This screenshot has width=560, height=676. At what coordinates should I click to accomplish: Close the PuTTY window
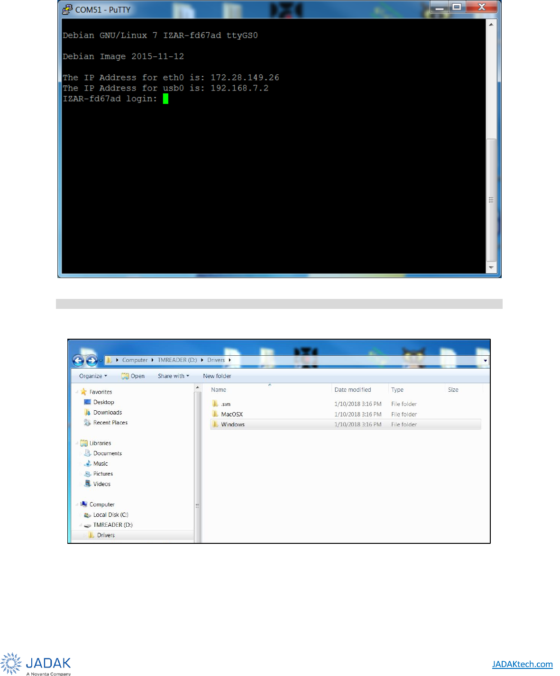(x=481, y=7)
